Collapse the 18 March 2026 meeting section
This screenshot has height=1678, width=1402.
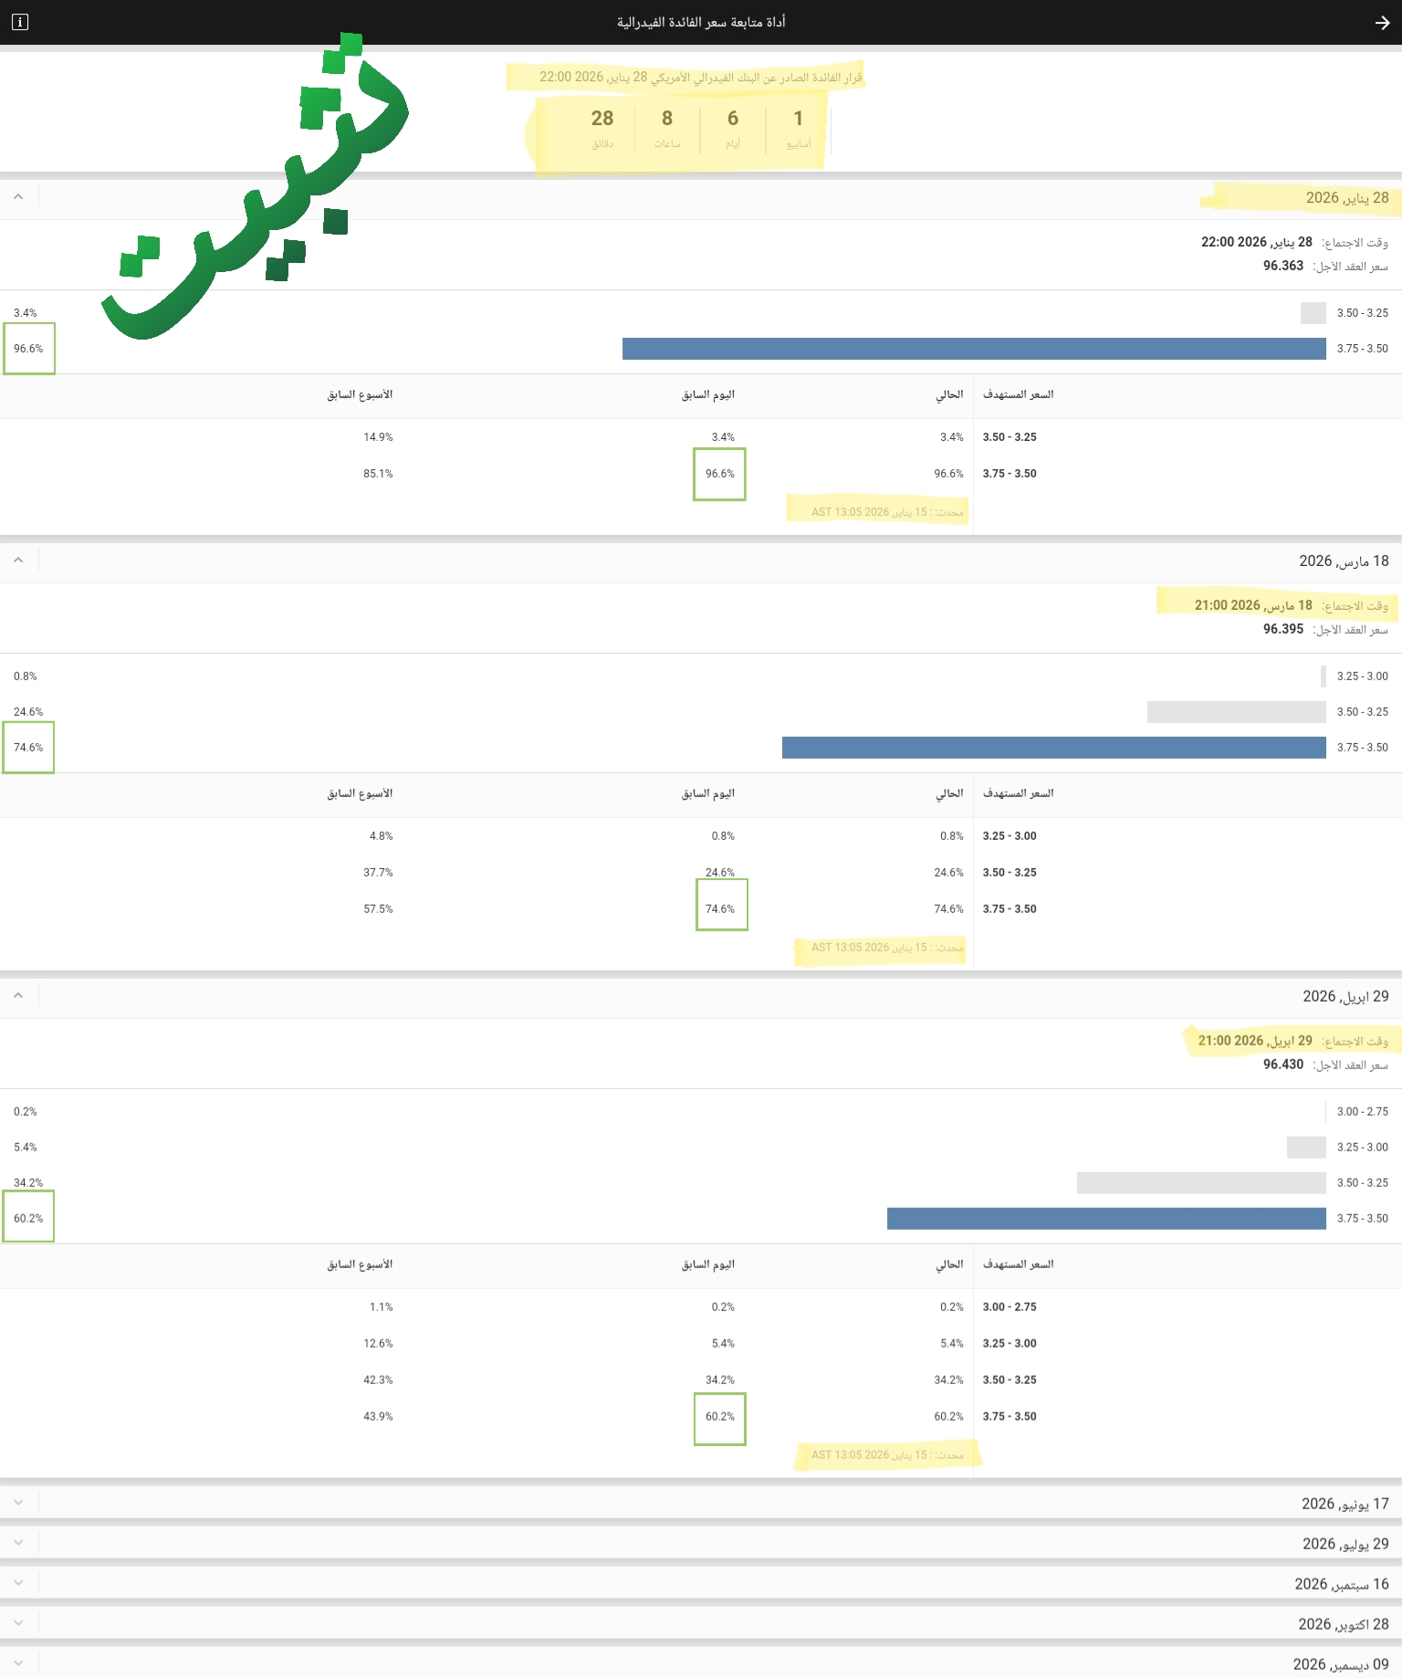click(x=18, y=561)
